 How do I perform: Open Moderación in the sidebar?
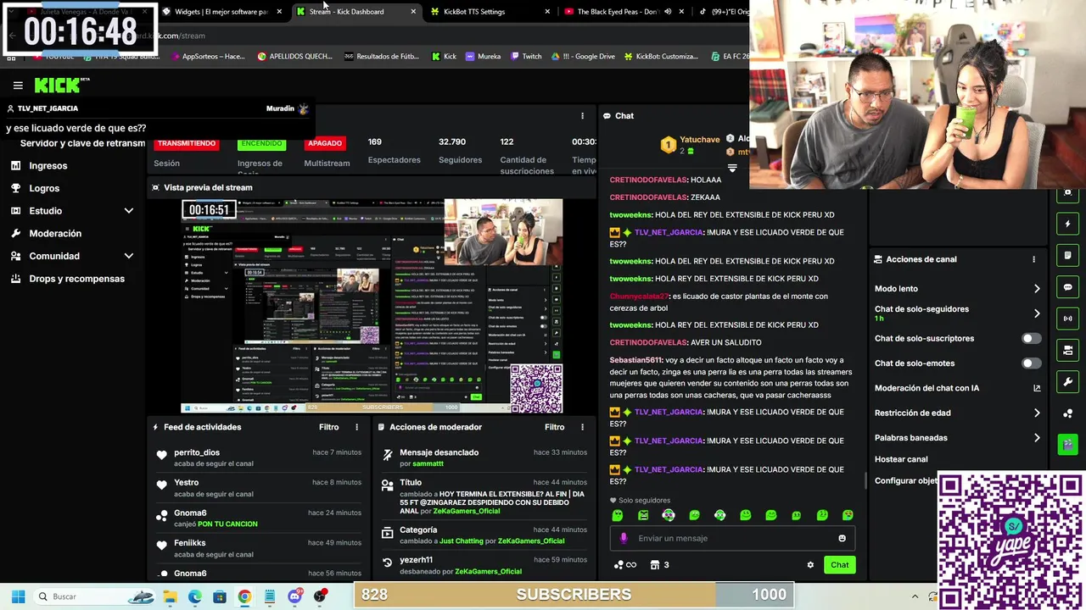tap(55, 233)
